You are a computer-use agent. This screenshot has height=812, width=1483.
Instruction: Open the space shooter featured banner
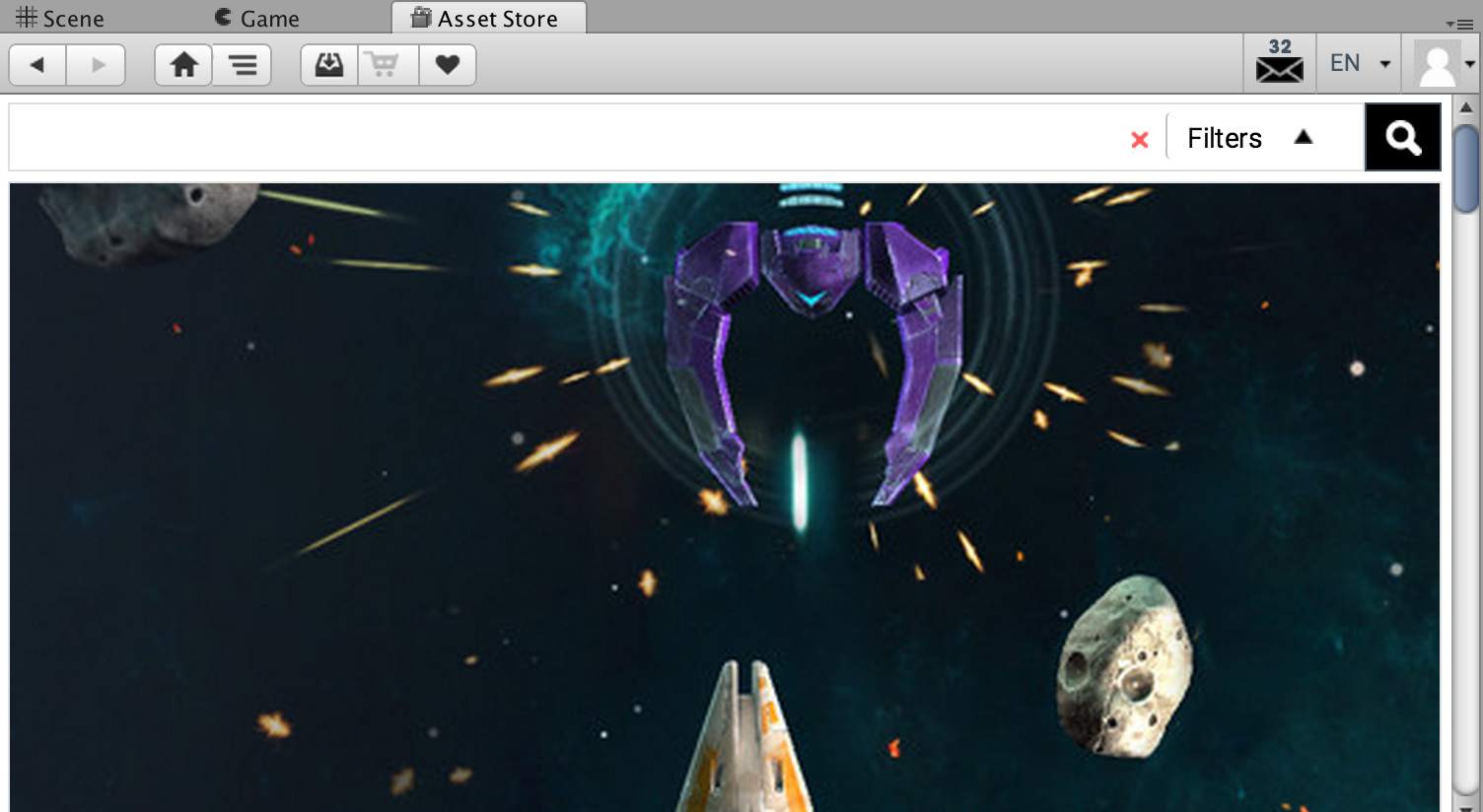[x=725, y=498]
